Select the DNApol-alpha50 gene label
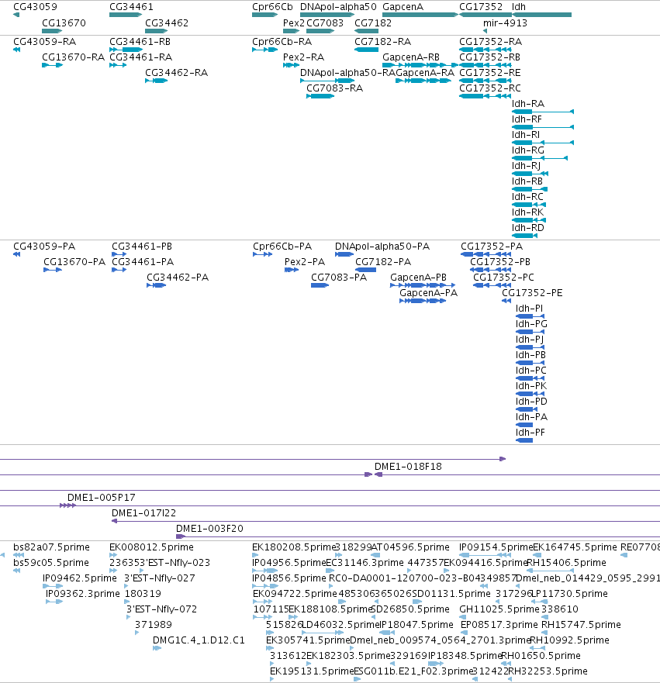660x683 pixels. click(338, 7)
